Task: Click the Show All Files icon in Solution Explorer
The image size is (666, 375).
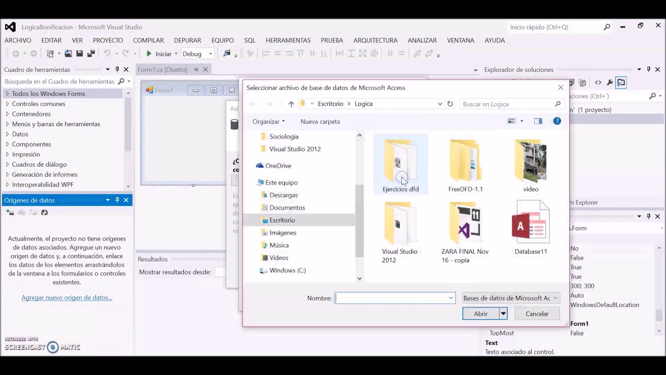Action: (x=582, y=82)
